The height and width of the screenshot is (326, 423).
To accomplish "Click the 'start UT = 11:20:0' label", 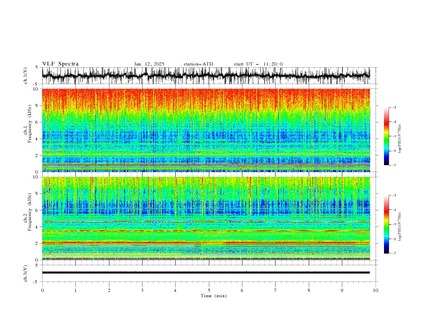I will pos(258,64).
